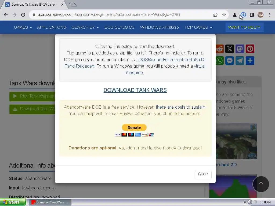Toggle the side panel icon
Viewport: 275px width, 206px height.
click(x=252, y=15)
